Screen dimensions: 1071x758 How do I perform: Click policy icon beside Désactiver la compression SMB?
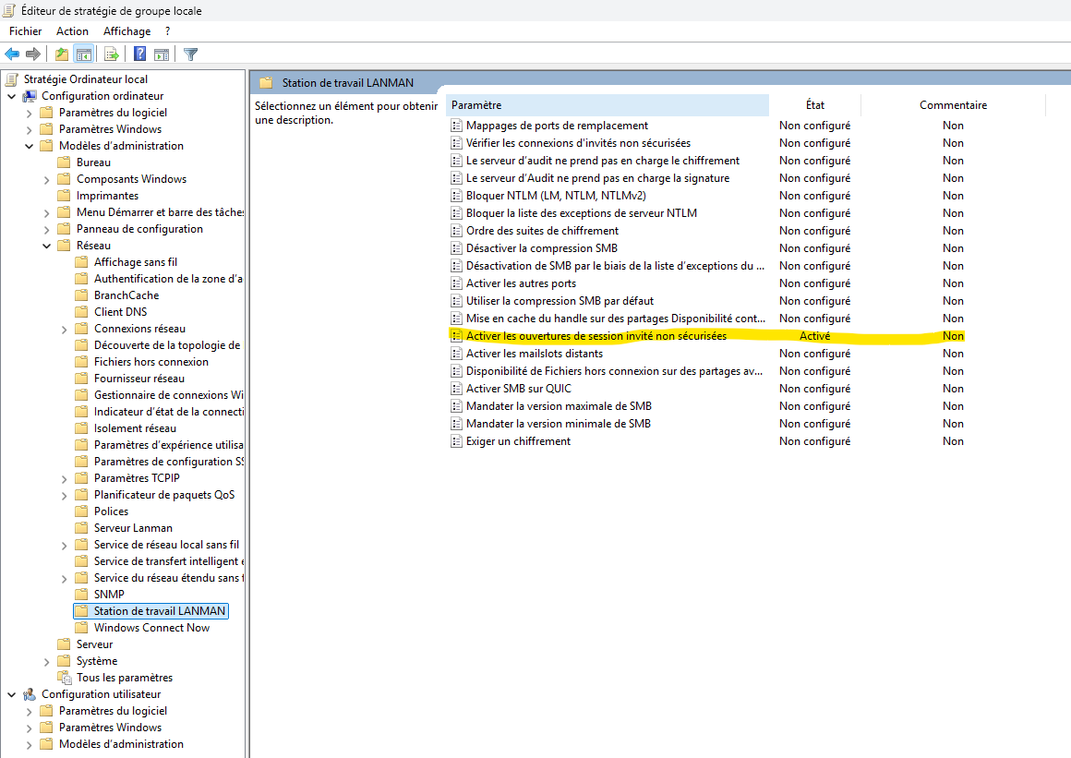click(456, 247)
